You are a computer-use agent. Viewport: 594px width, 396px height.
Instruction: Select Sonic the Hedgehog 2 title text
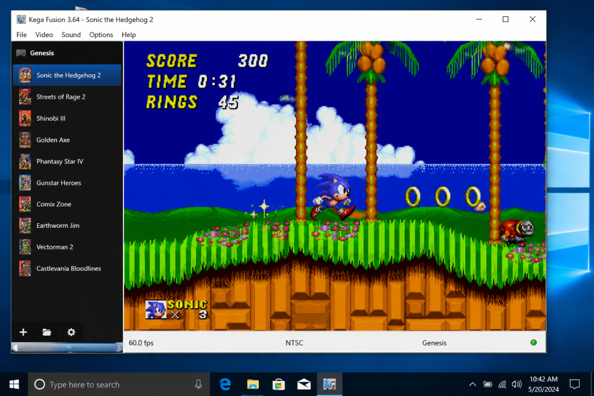68,75
